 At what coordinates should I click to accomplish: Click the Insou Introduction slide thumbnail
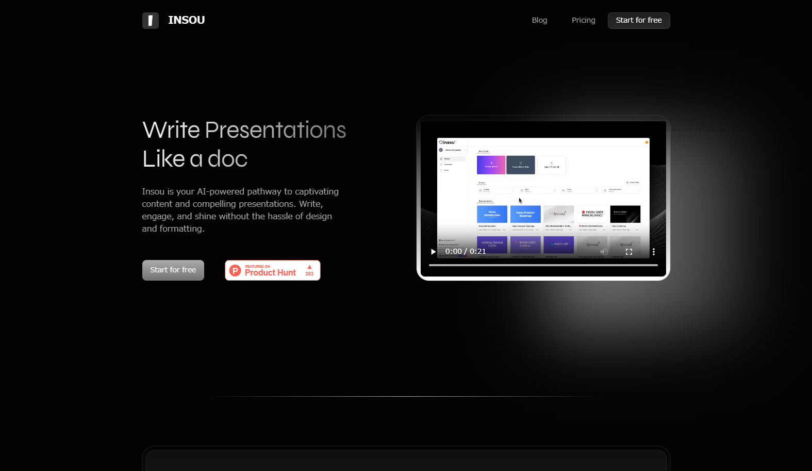492,214
